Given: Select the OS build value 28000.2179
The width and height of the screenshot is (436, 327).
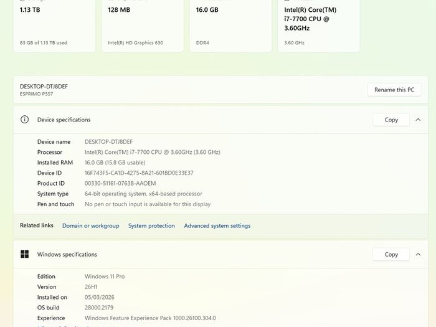Looking at the screenshot, I should point(98,308).
